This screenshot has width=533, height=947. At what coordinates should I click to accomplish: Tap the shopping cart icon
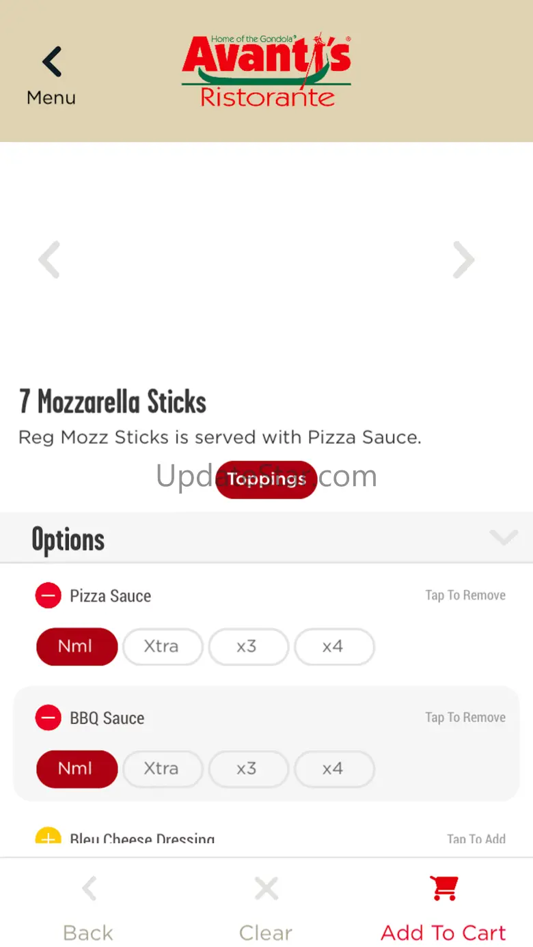[x=443, y=888]
